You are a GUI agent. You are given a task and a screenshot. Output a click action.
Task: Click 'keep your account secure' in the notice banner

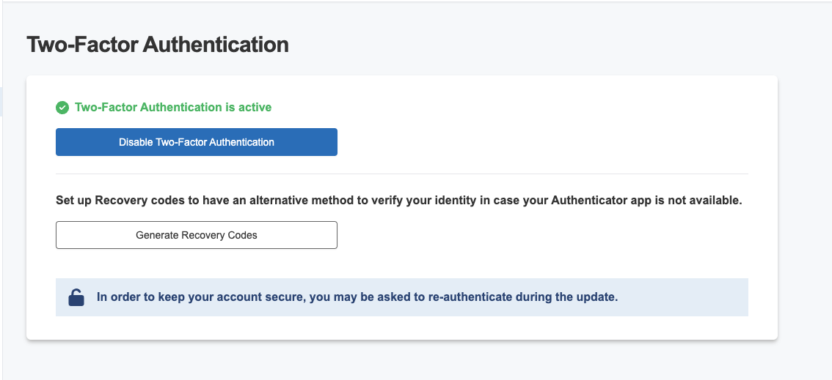230,297
